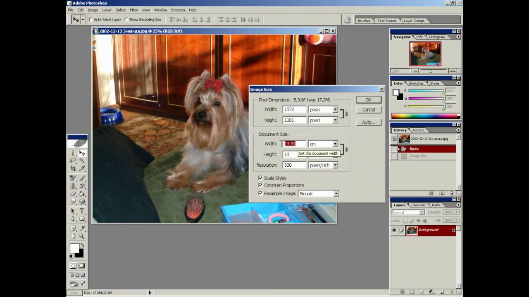The width and height of the screenshot is (529, 297).
Task: Pick the Dodge tool
Action: coord(82,201)
